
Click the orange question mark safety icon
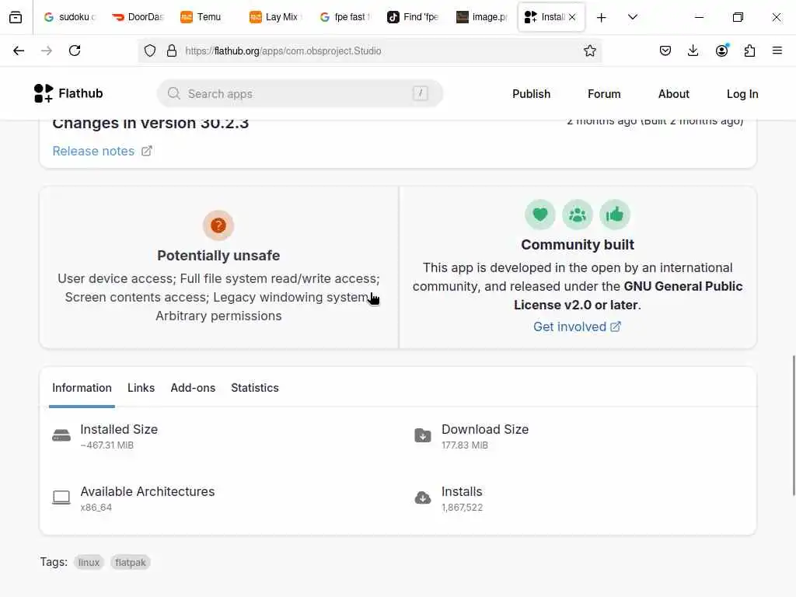tap(218, 225)
